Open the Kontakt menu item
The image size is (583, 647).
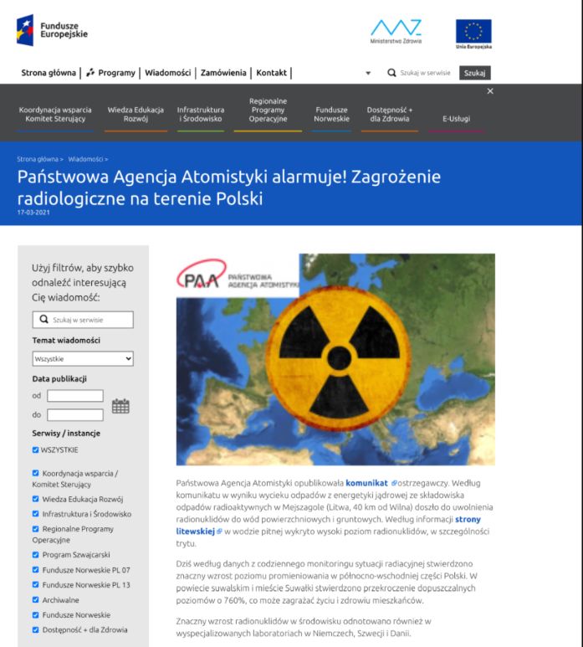tap(271, 73)
